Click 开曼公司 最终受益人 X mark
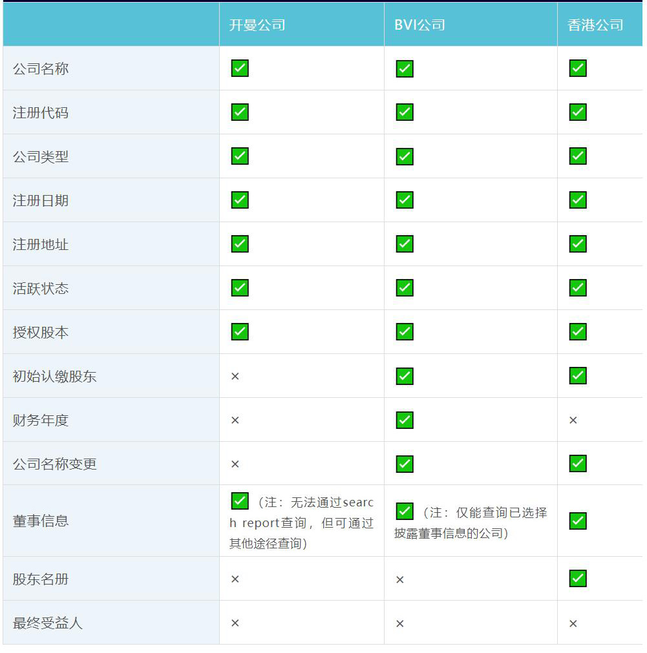The image size is (647, 653). coord(235,623)
